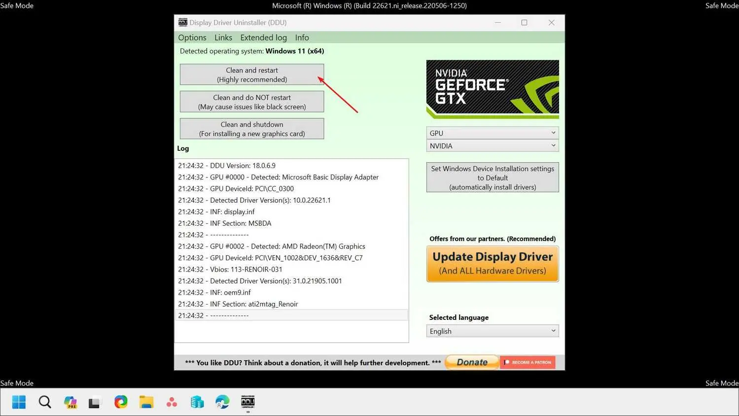
Task: Click the DDU title bar app icon
Action: 183,23
